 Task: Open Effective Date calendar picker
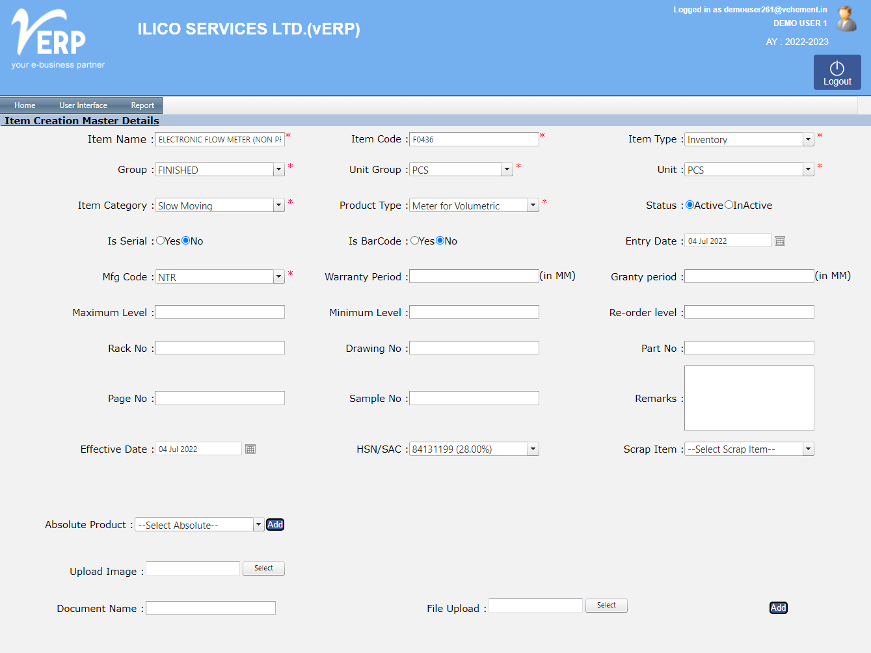click(250, 449)
